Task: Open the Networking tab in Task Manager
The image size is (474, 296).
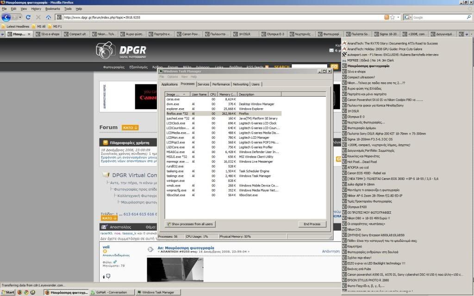Action: (241, 84)
